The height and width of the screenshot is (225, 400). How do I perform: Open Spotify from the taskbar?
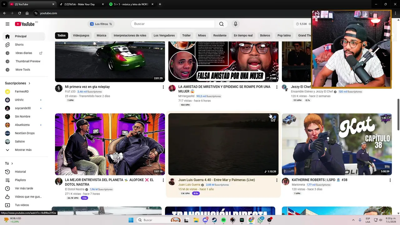pos(223,220)
